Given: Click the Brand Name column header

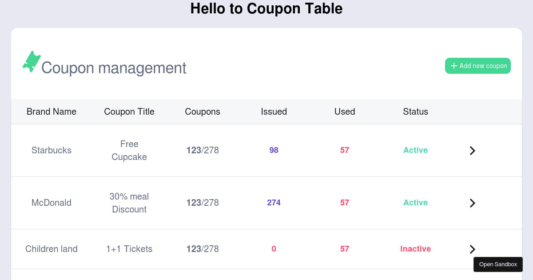Looking at the screenshot, I should click(52, 112).
